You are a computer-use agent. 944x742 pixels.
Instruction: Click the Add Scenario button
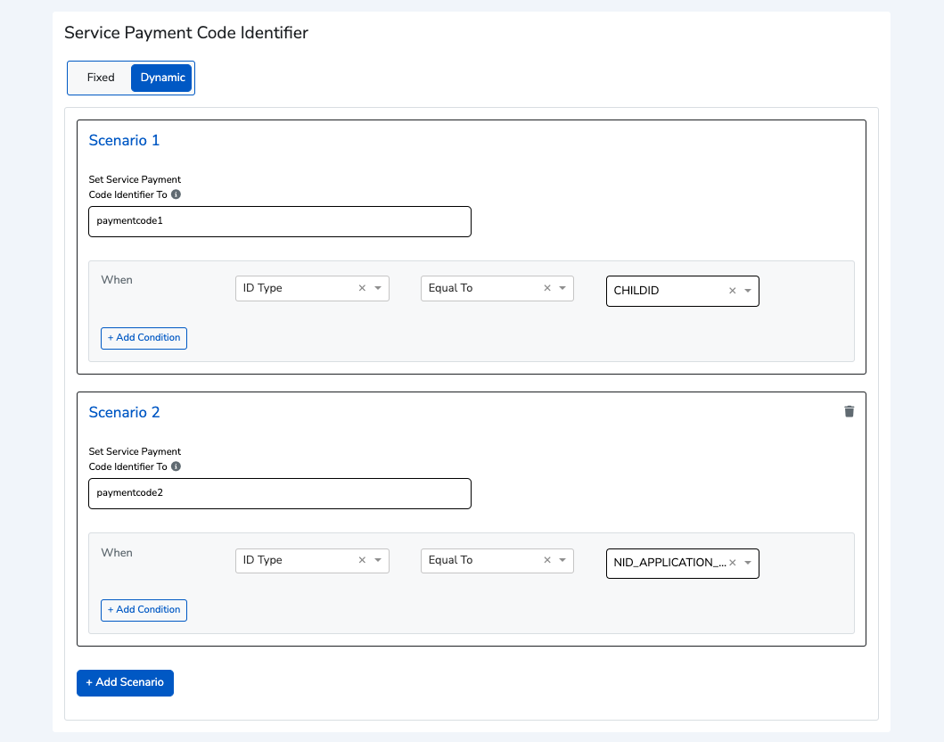tap(125, 682)
